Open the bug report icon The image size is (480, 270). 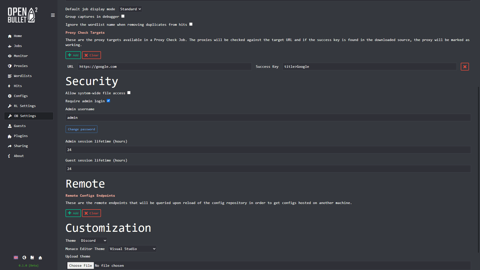click(40, 257)
